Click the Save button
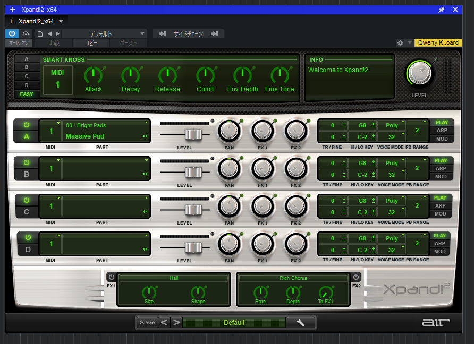The width and height of the screenshot is (474, 344). pos(147,323)
